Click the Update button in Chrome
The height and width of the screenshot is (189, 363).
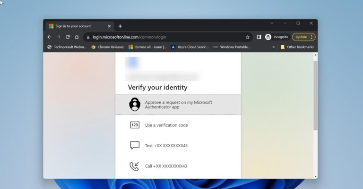(x=301, y=37)
